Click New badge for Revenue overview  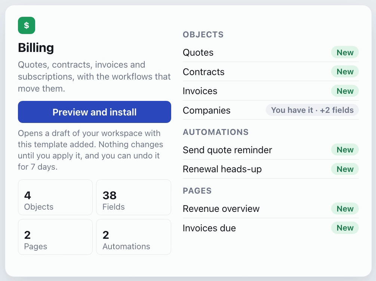[345, 209]
